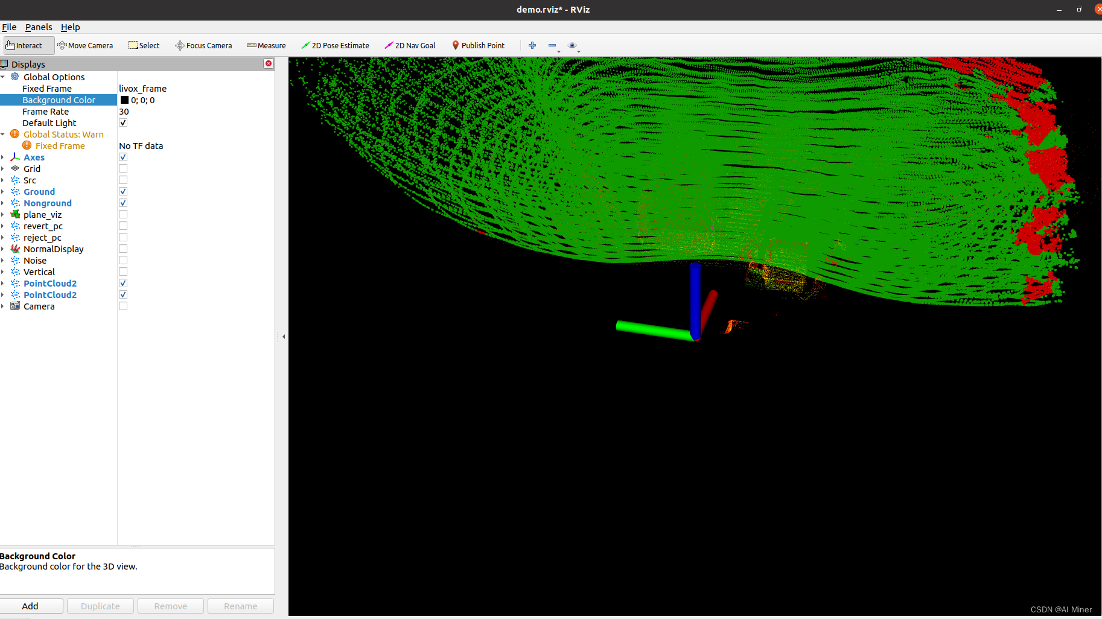Activate the Move Camera tool
This screenshot has height=619, width=1102.
coord(85,45)
